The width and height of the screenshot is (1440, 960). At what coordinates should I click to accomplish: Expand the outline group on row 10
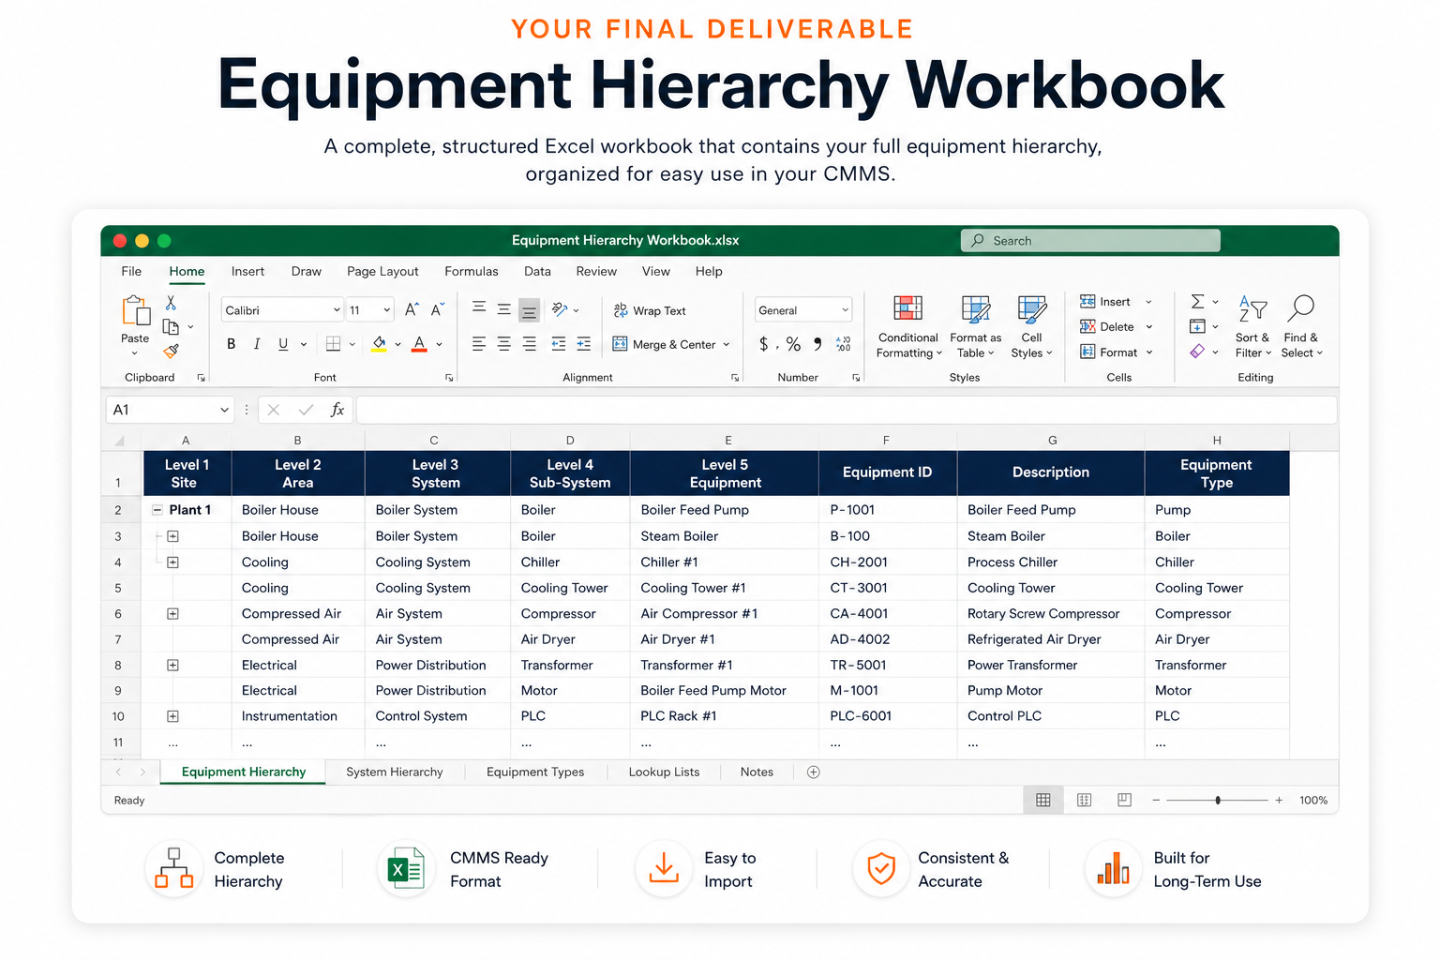[x=172, y=716]
